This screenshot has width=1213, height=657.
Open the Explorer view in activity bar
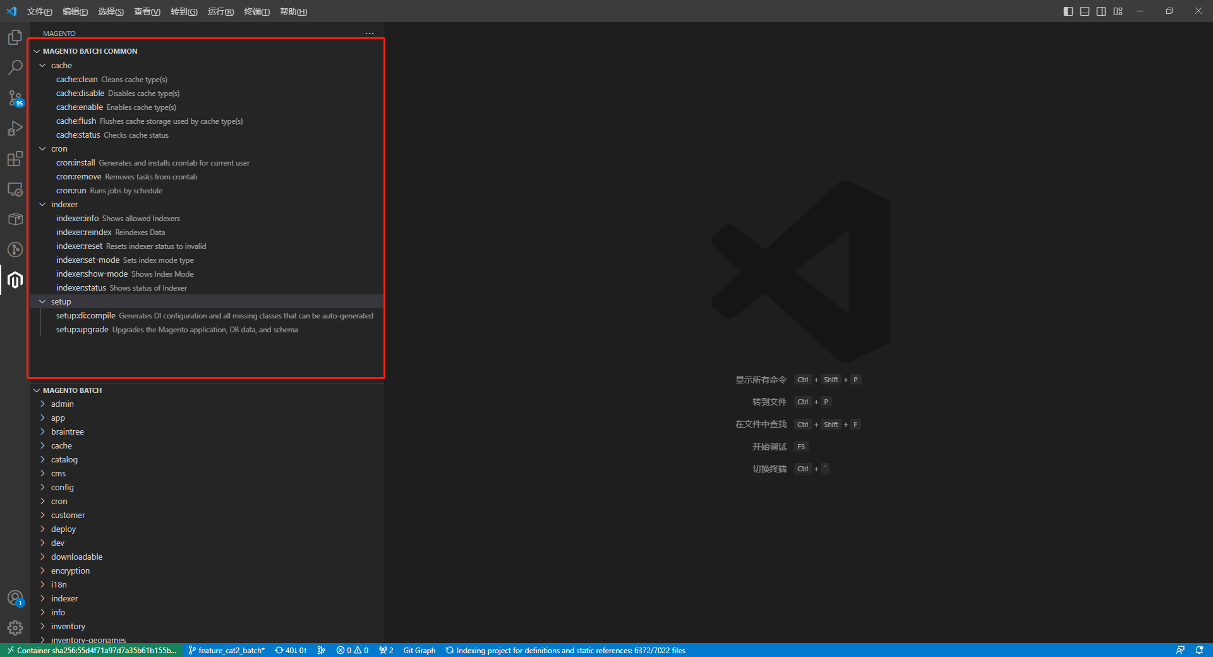15,37
